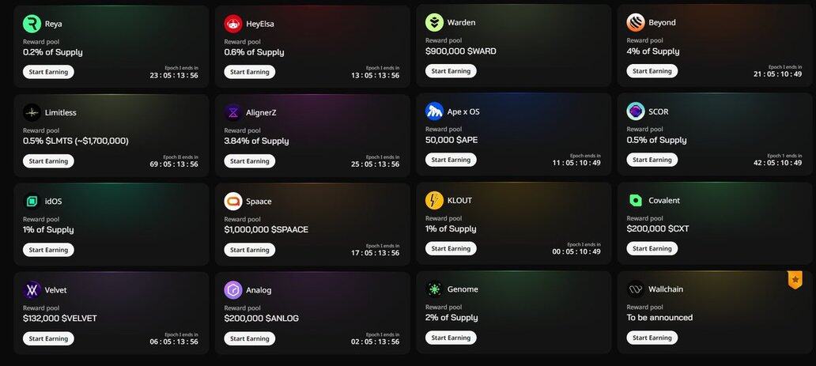
Task: Click the Reya project logo icon
Action: (x=32, y=24)
